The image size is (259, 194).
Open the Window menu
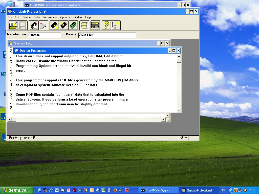pos(77,17)
